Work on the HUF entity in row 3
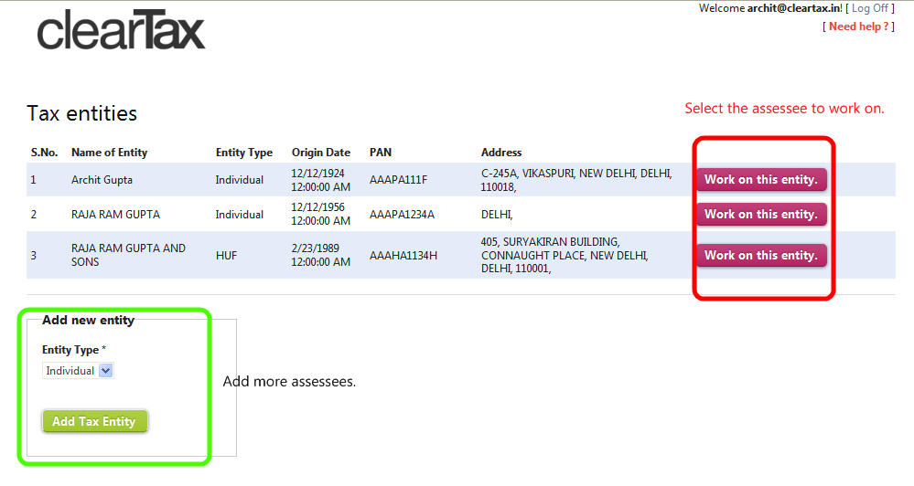 [761, 256]
